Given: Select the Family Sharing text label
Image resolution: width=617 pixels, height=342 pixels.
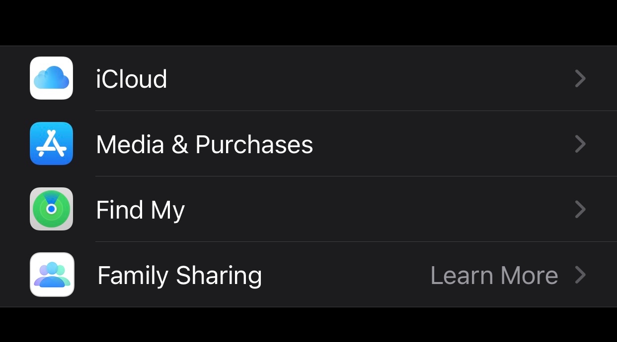Looking at the screenshot, I should (x=179, y=276).
